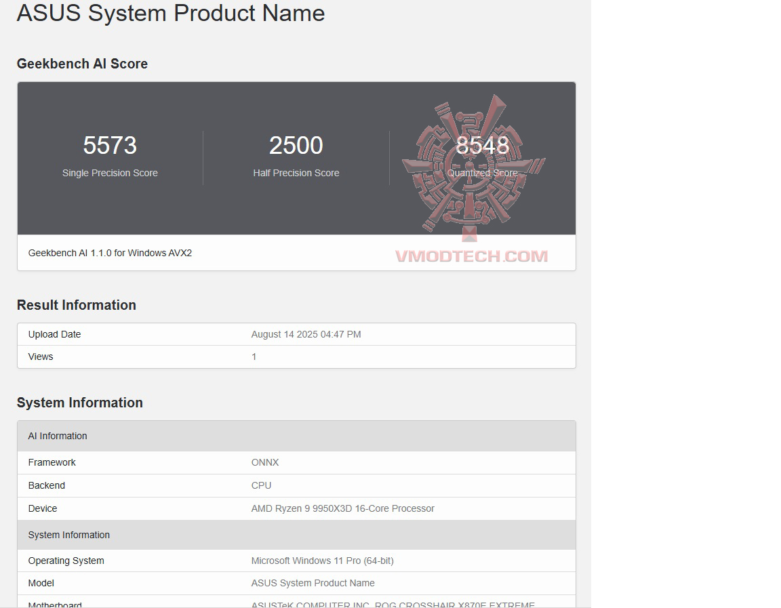Click the Result Information heading
The image size is (781, 608).
click(x=77, y=305)
